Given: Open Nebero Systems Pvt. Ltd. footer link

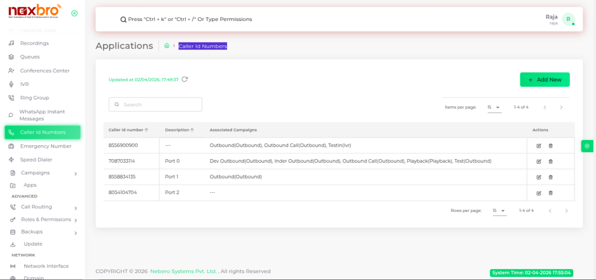Looking at the screenshot, I should tap(183, 271).
